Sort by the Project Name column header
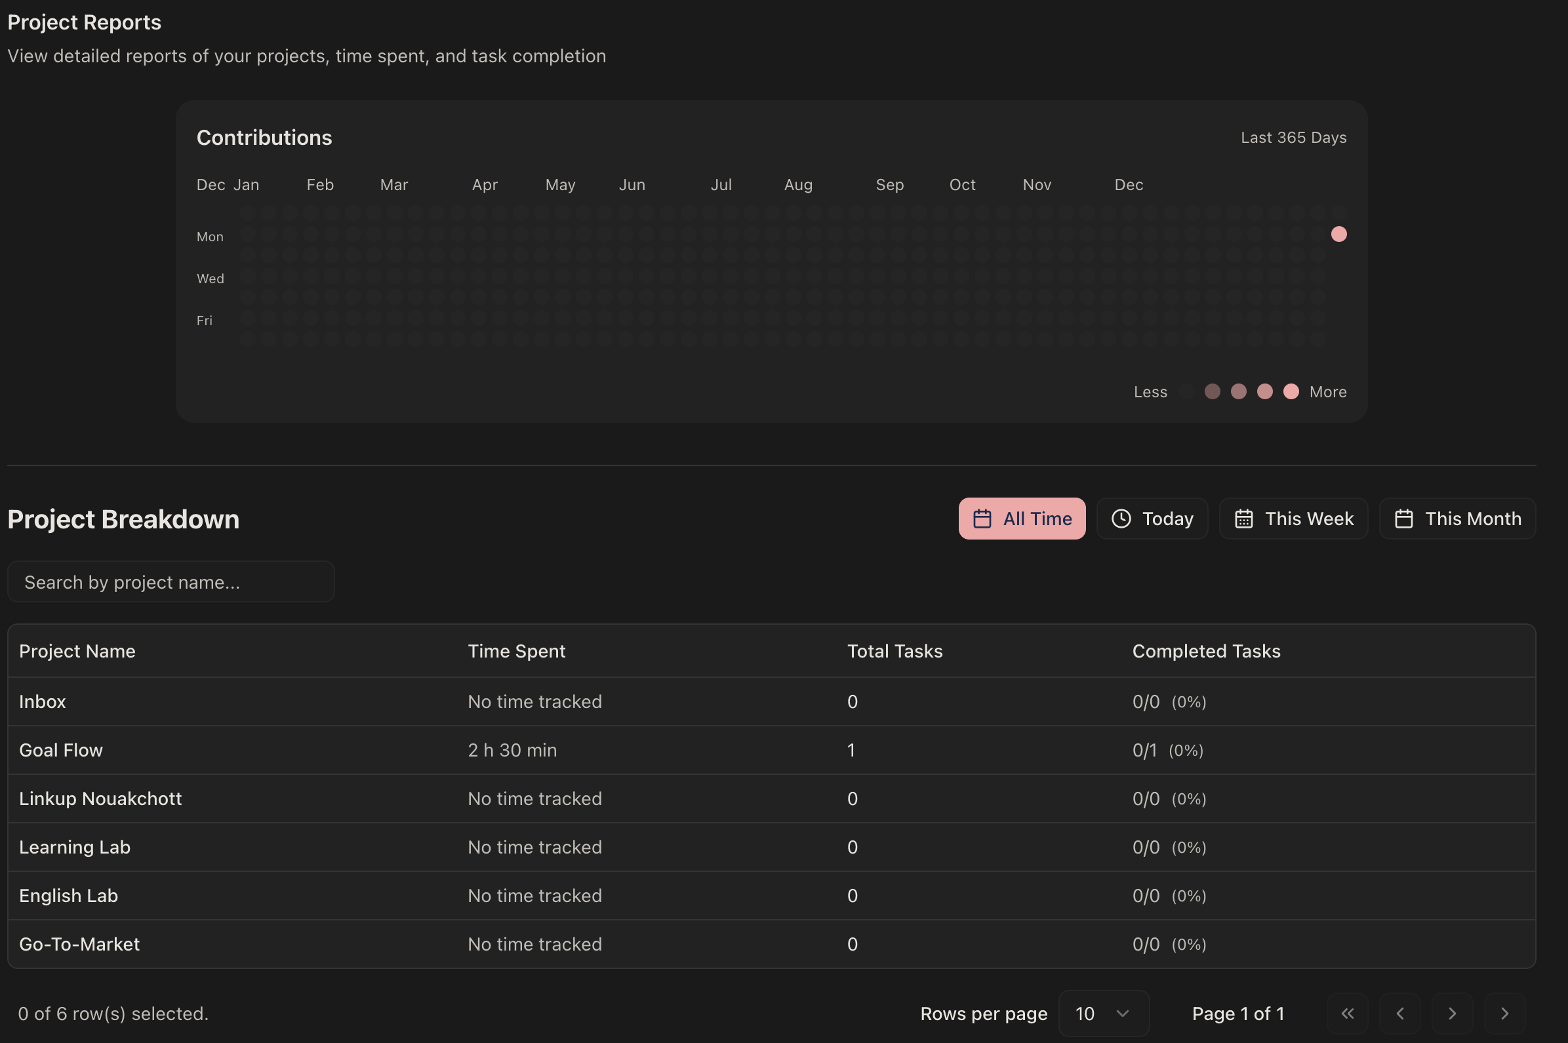Screen dimensions: 1568x1043 (x=77, y=650)
